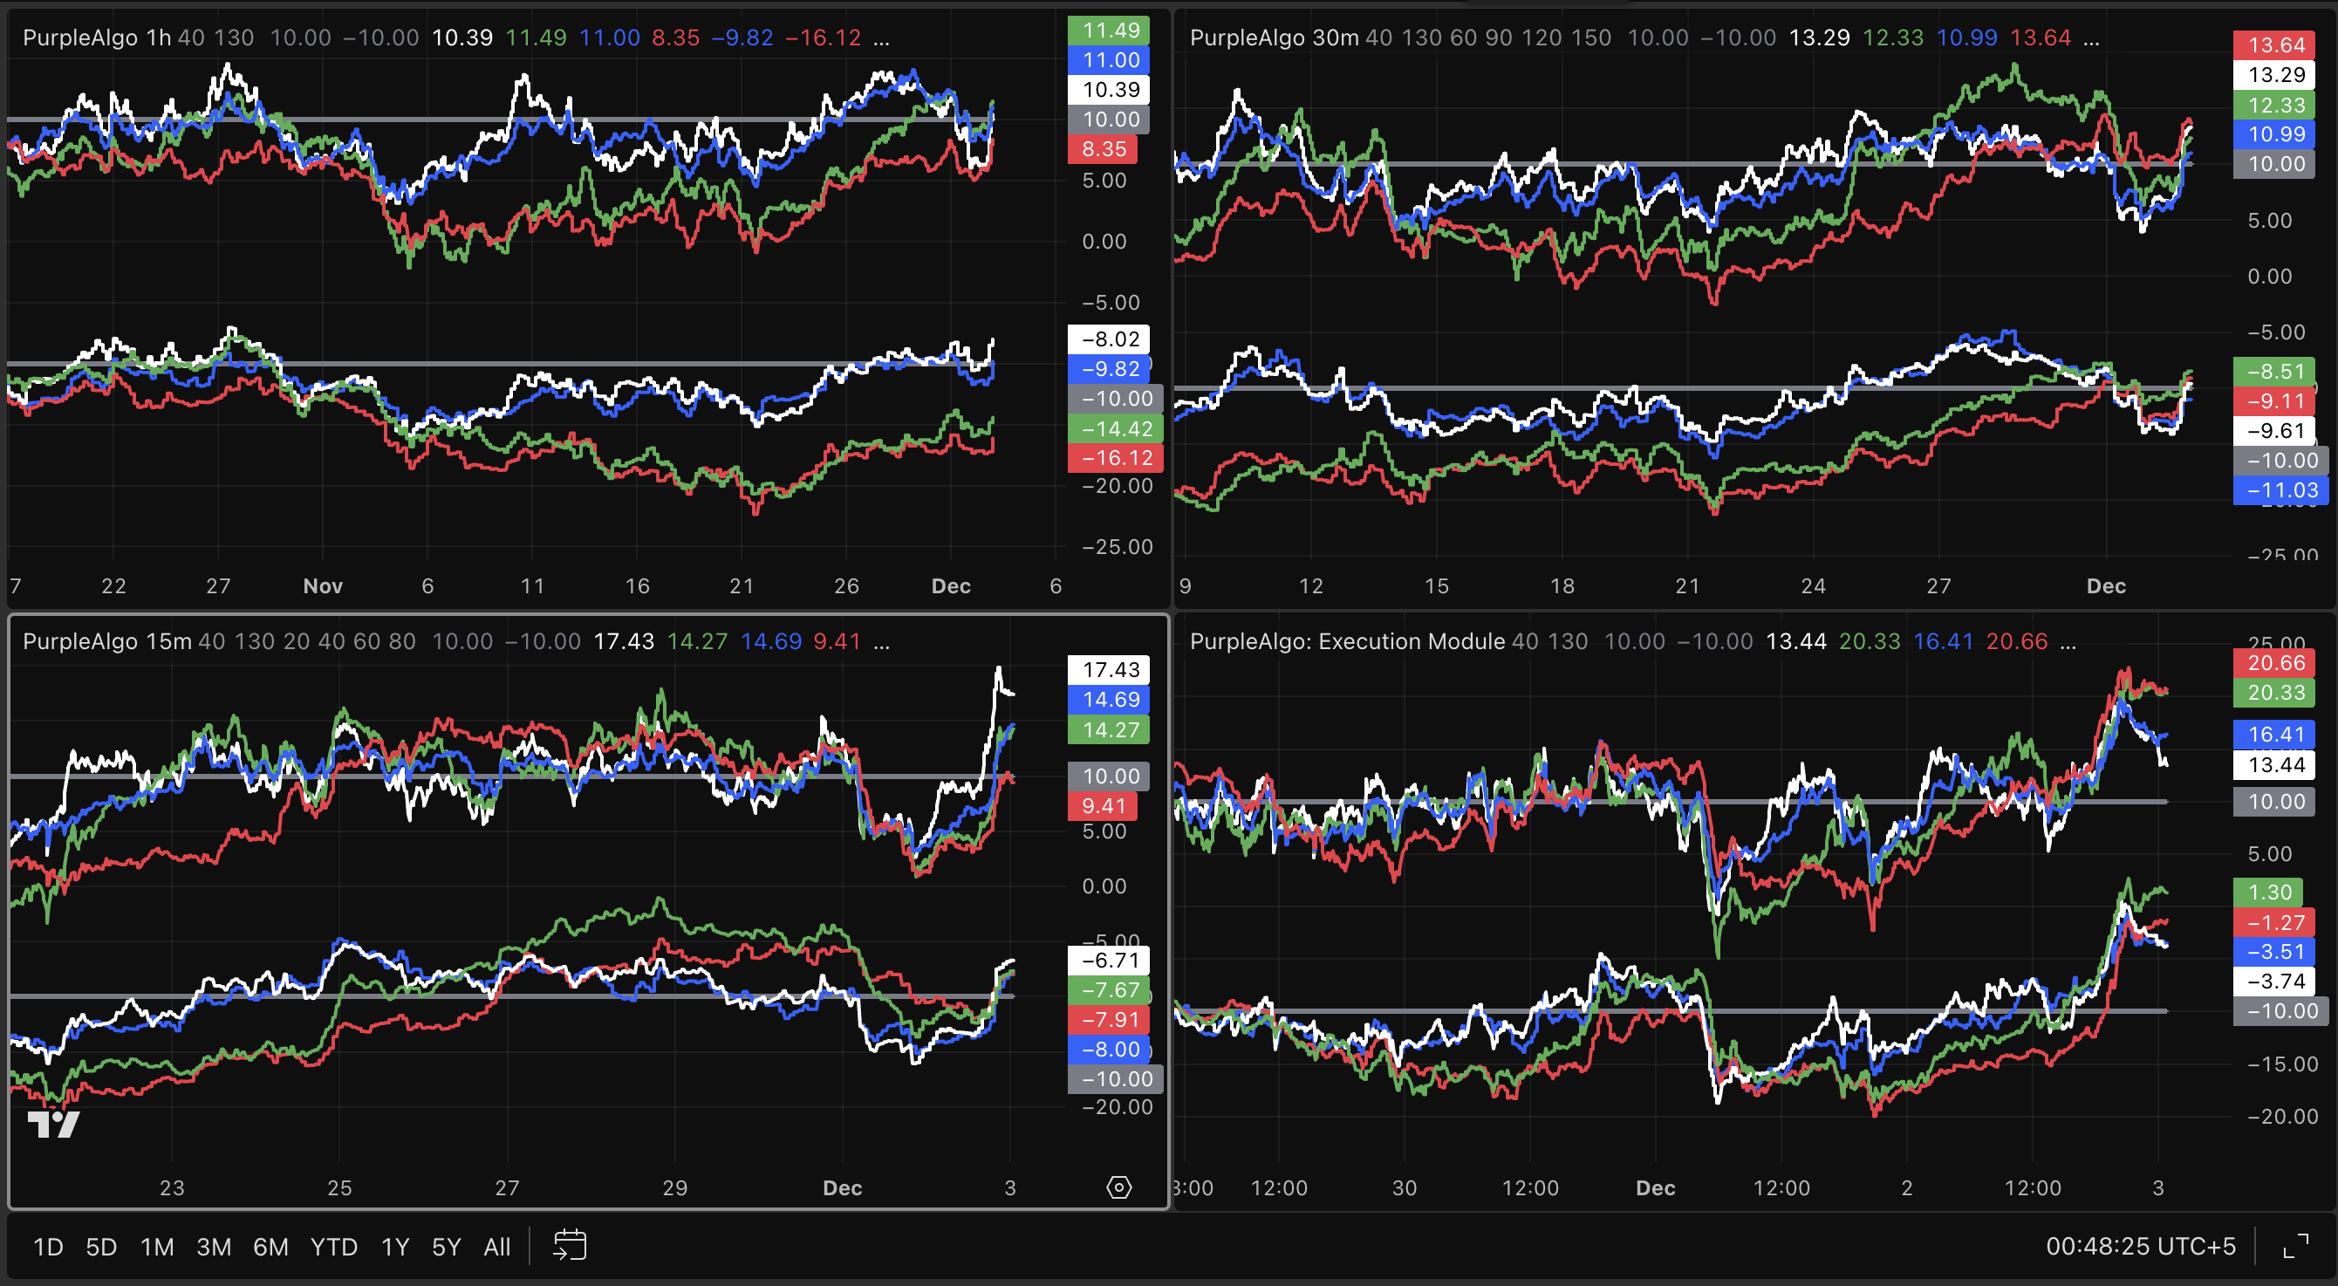Click PurpleAlgo: Execution Module indicator title
The width and height of the screenshot is (2338, 1286).
(x=1347, y=641)
